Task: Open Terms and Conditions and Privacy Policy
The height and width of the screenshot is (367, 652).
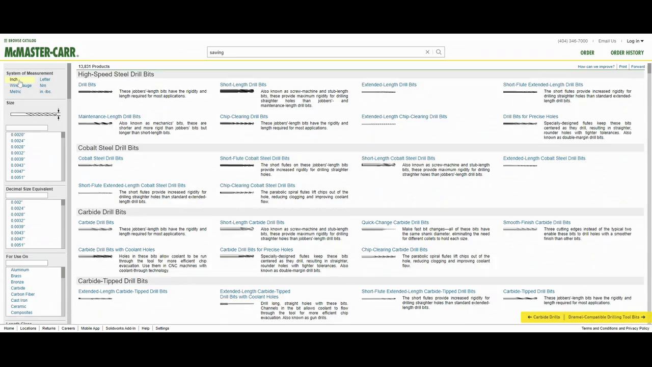Action: tap(615, 328)
